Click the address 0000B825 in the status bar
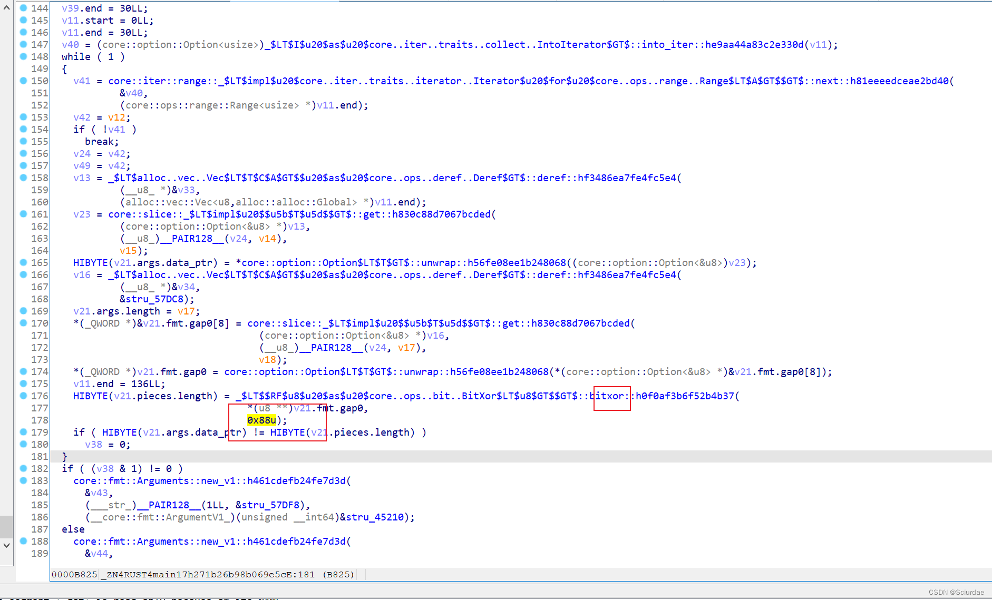 (x=74, y=574)
